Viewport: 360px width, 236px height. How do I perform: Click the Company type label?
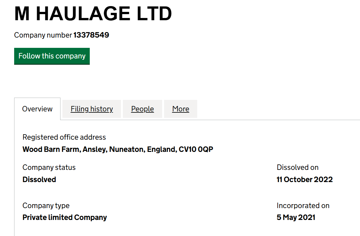[x=46, y=206]
